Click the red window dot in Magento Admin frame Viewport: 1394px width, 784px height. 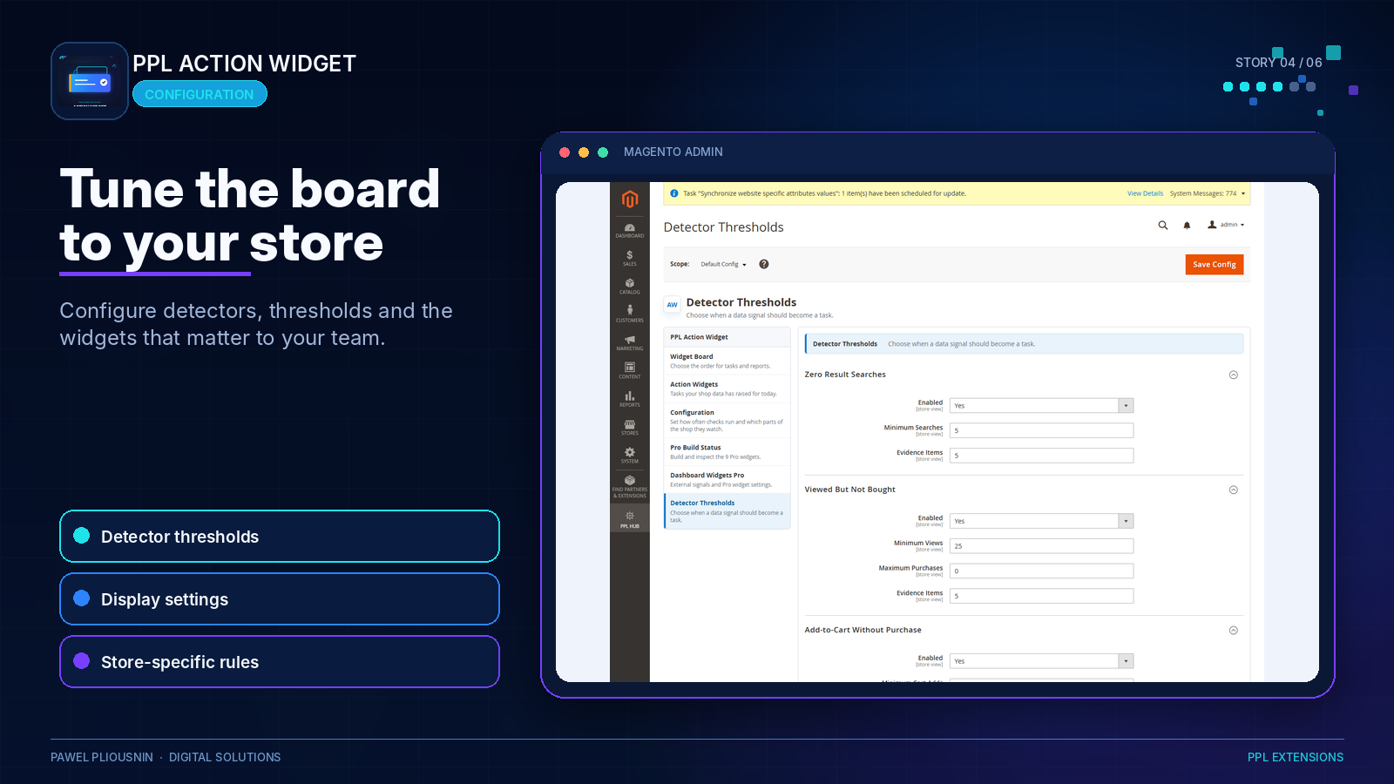click(x=565, y=152)
